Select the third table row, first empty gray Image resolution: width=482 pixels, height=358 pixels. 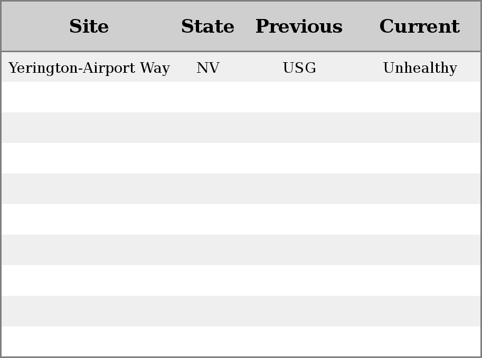coord(241,128)
